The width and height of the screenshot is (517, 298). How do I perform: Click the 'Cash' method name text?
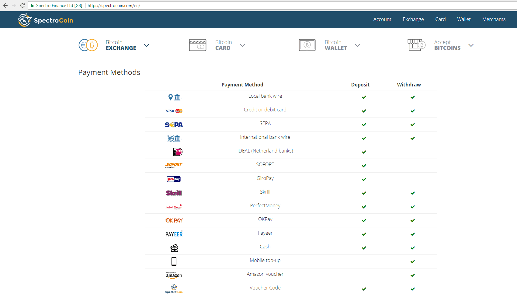pos(265,247)
